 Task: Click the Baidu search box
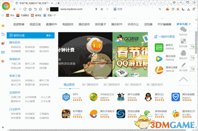(x=136, y=9)
